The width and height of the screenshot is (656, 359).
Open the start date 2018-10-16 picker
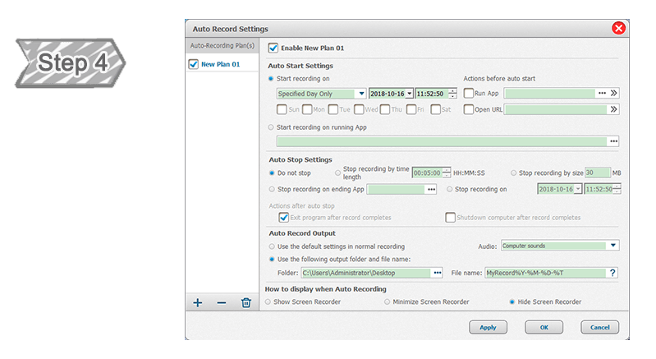409,94
